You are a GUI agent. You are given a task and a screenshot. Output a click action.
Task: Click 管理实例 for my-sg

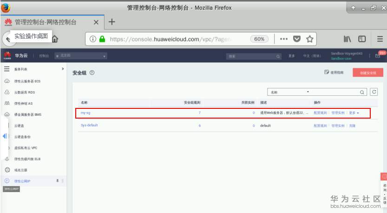pyautogui.click(x=338, y=113)
